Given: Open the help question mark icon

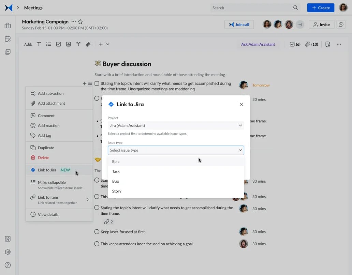Looking at the screenshot, I should 8,265.
